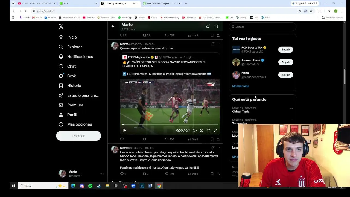Click the Postear button
Screen dimensions: 350x197
(78, 136)
